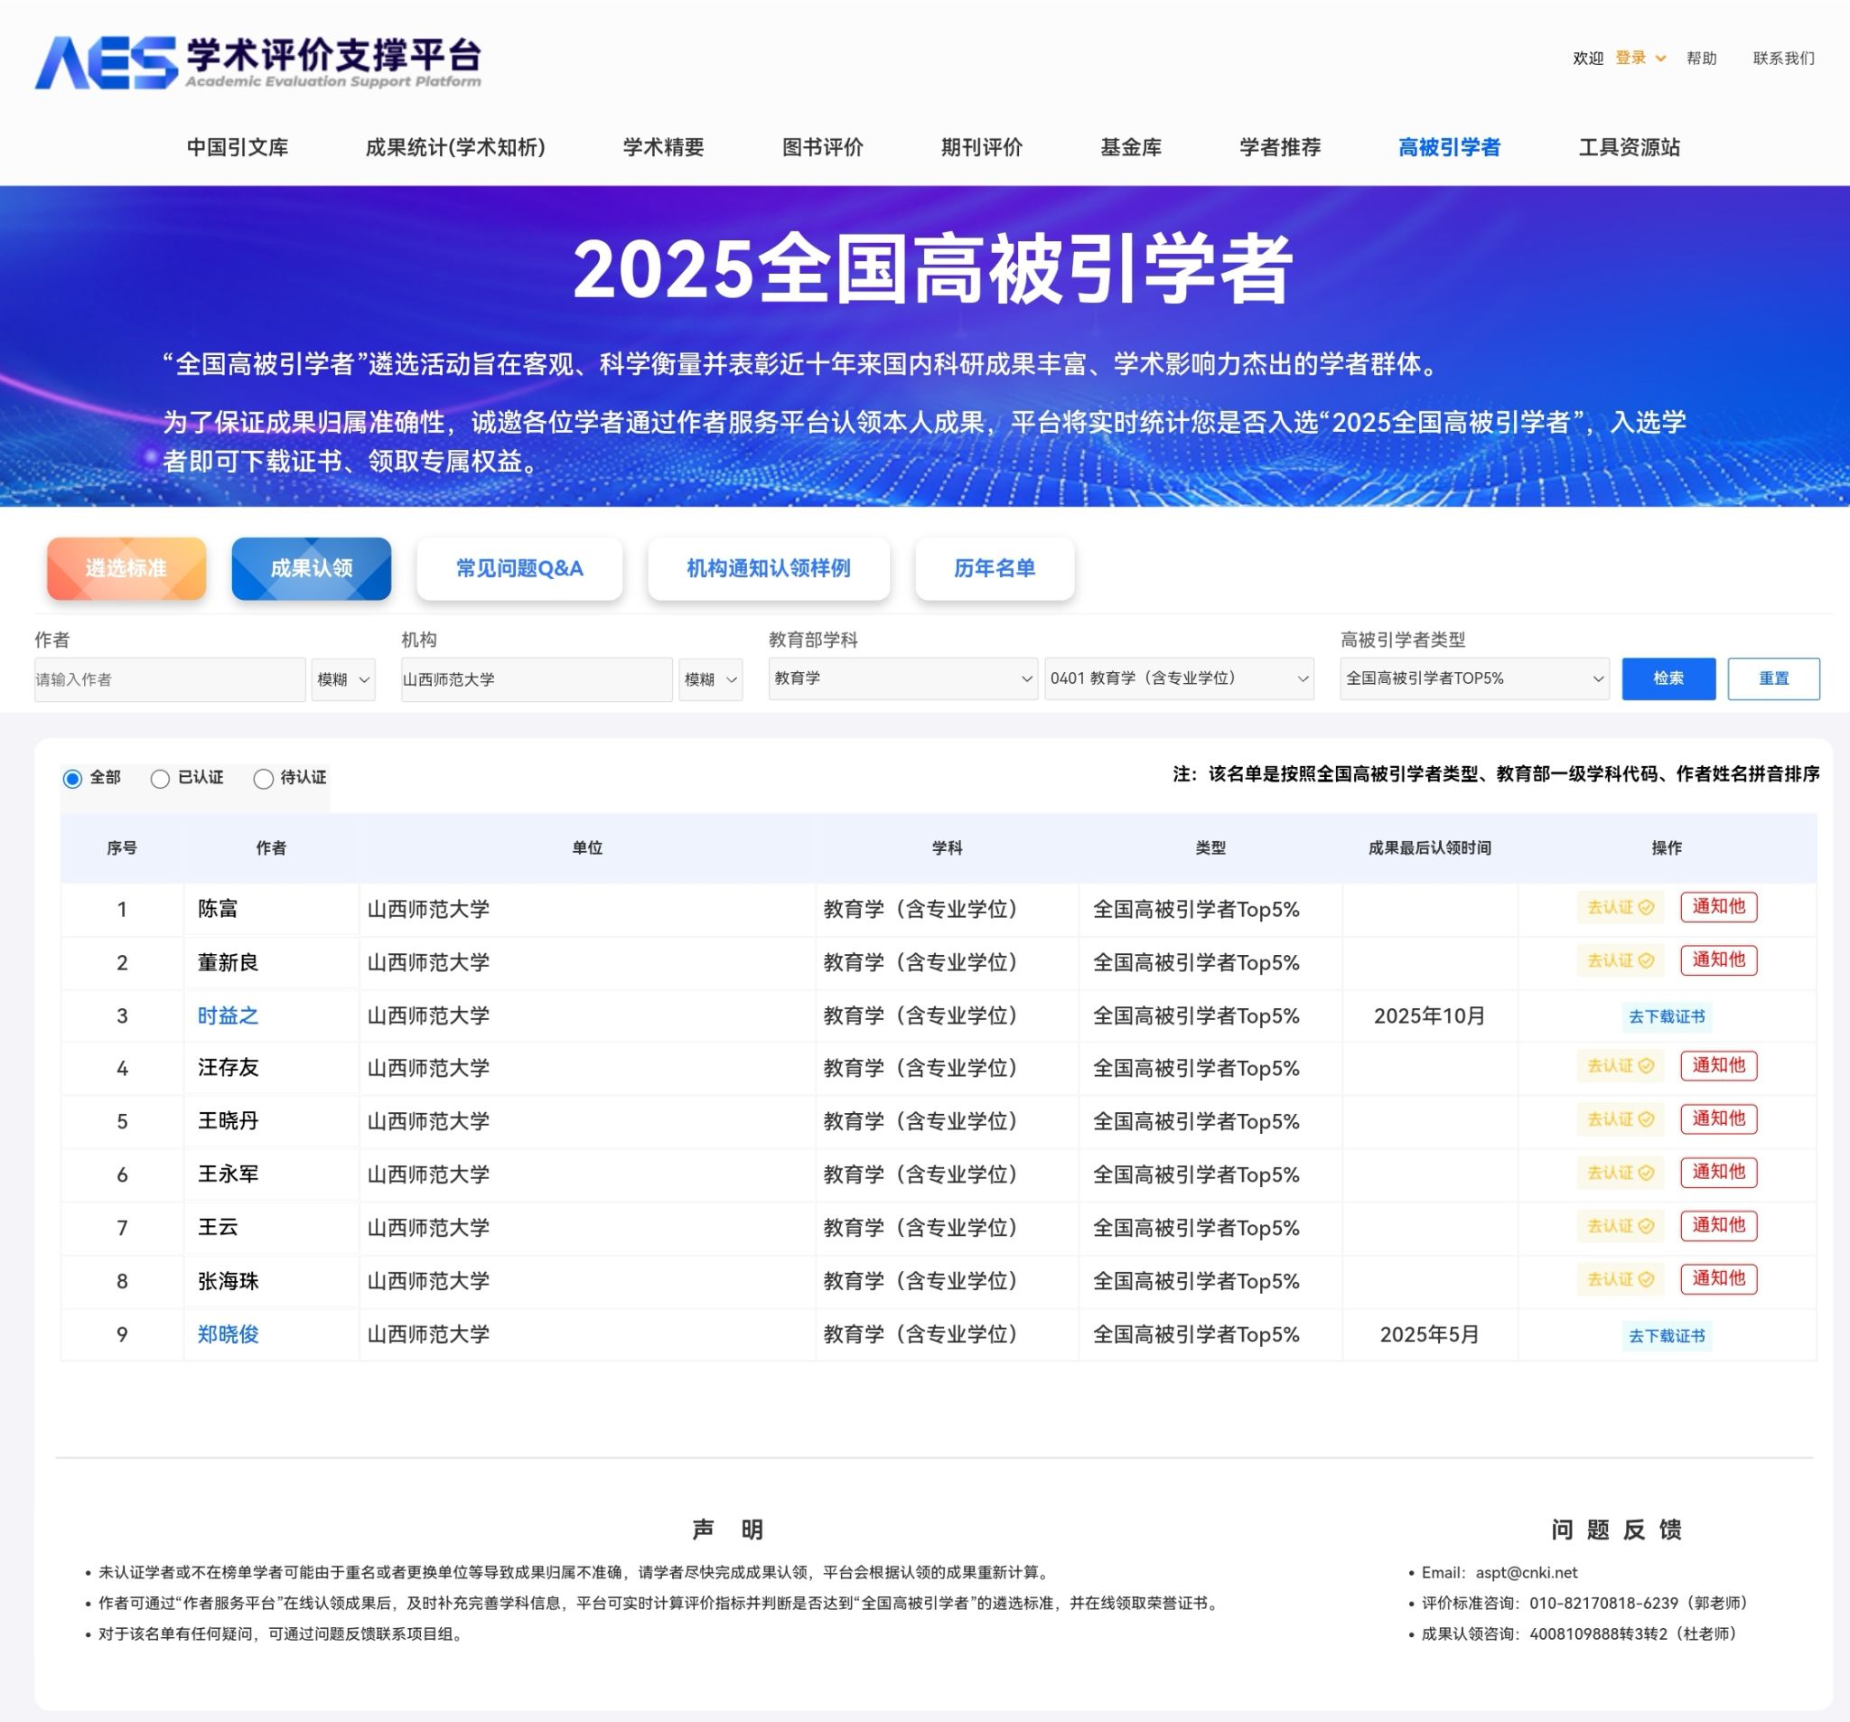Expand the 登录 arrow in header
This screenshot has height=1722, width=1850.
(1660, 59)
